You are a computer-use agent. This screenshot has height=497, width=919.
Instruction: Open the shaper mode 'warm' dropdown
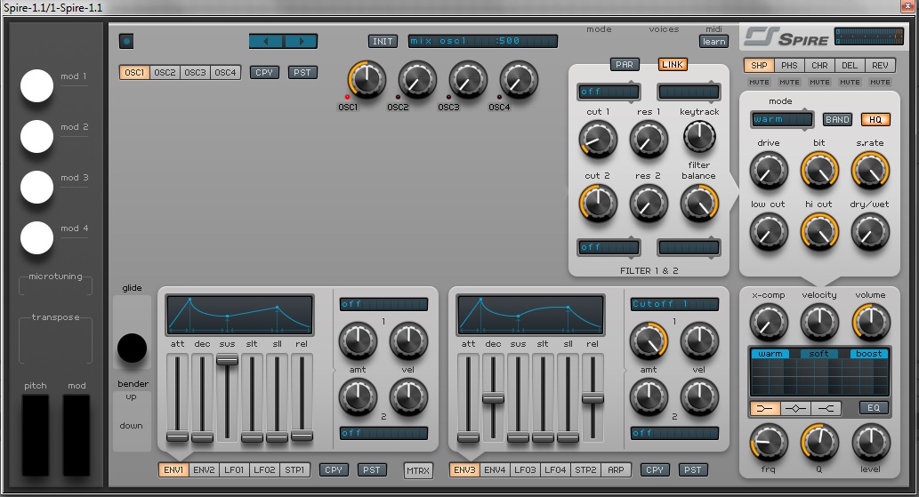pos(782,119)
